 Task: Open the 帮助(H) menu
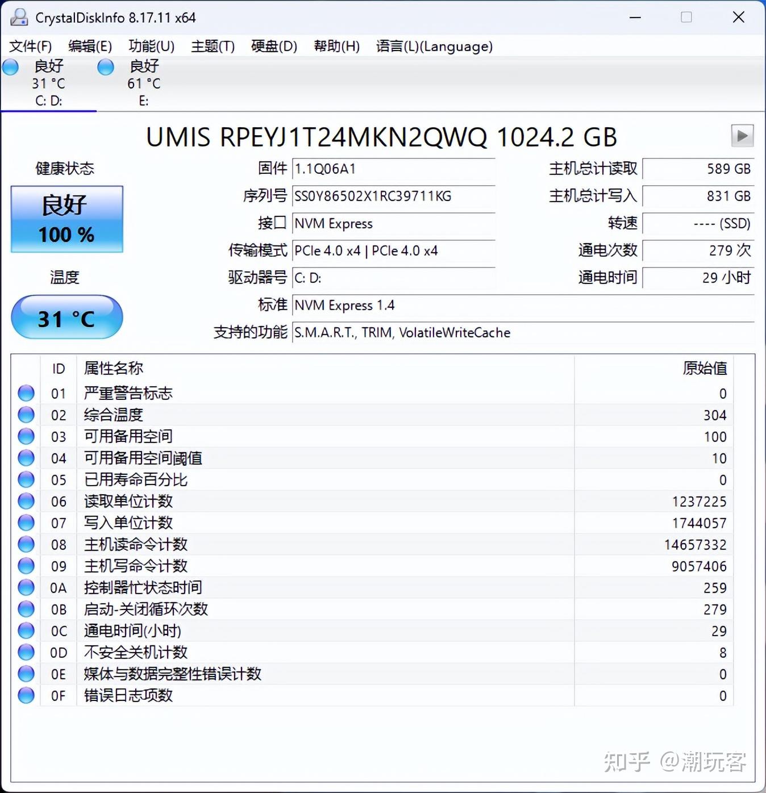(x=337, y=47)
